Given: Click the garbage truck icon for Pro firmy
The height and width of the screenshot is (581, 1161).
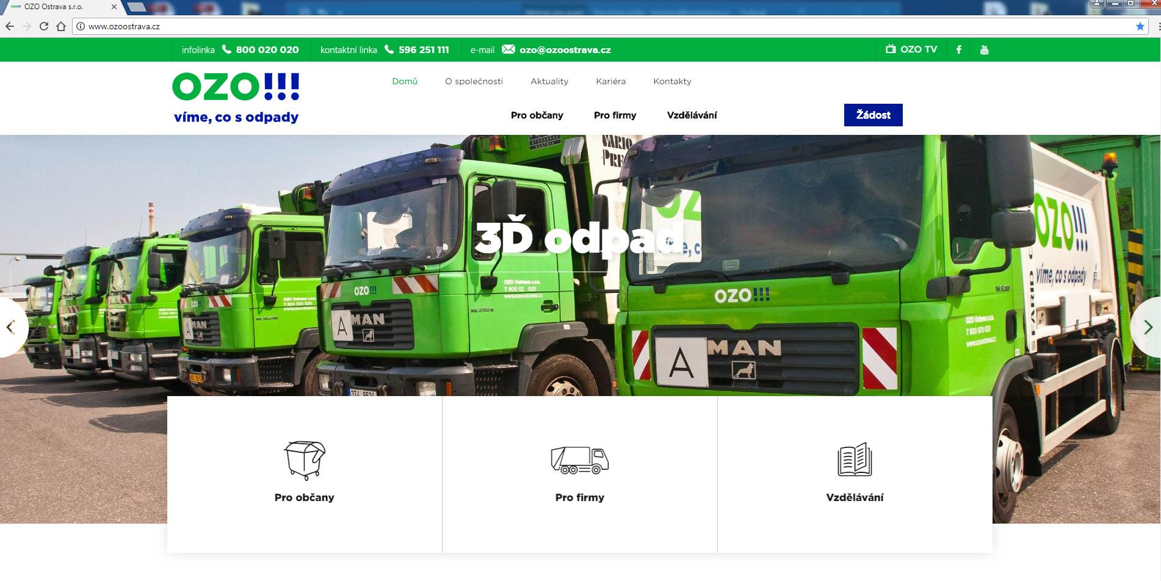Looking at the screenshot, I should click(580, 460).
